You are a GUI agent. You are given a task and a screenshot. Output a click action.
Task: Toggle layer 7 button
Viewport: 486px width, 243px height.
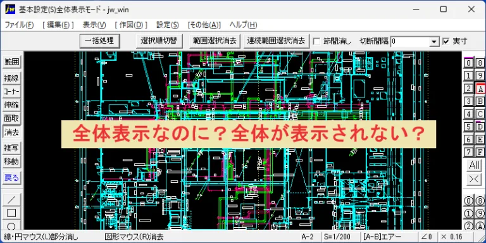click(x=469, y=152)
